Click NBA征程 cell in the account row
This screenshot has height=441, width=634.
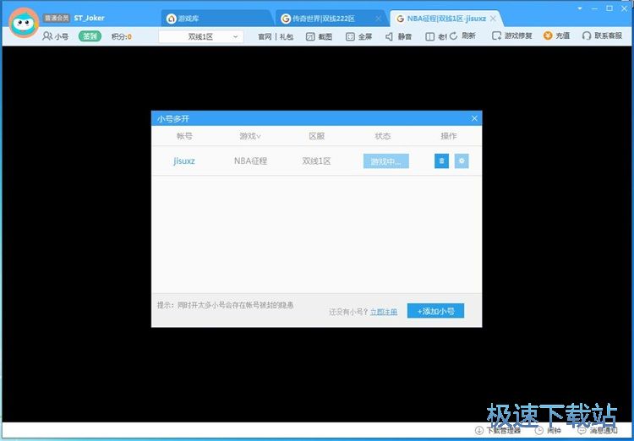251,161
